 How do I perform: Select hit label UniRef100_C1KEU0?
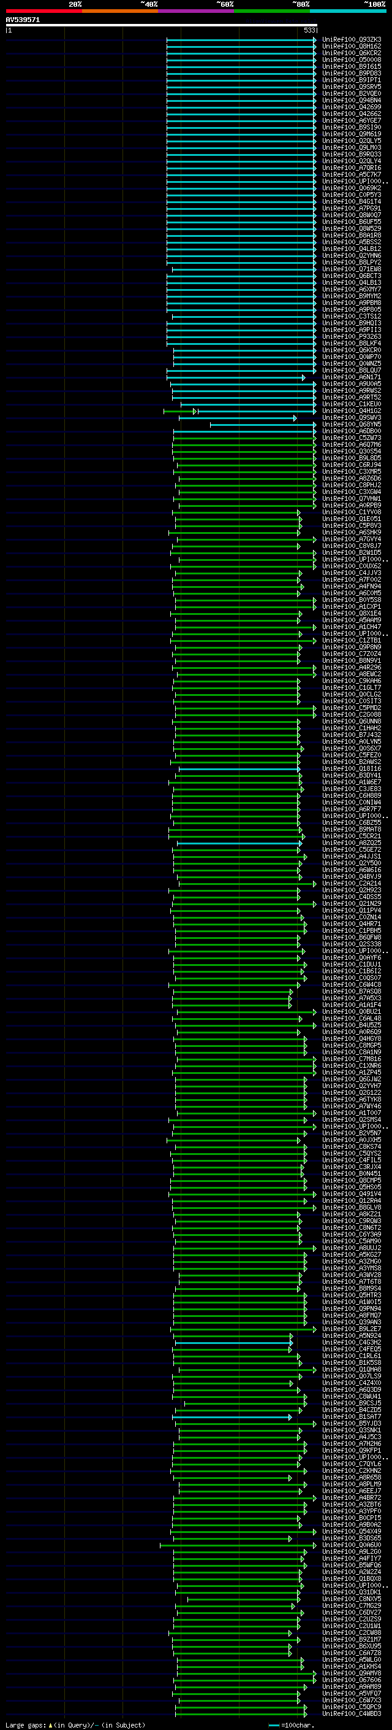pos(352,404)
